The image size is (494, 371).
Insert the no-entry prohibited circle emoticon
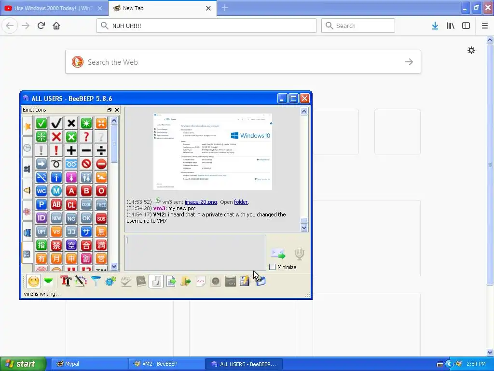click(x=86, y=164)
